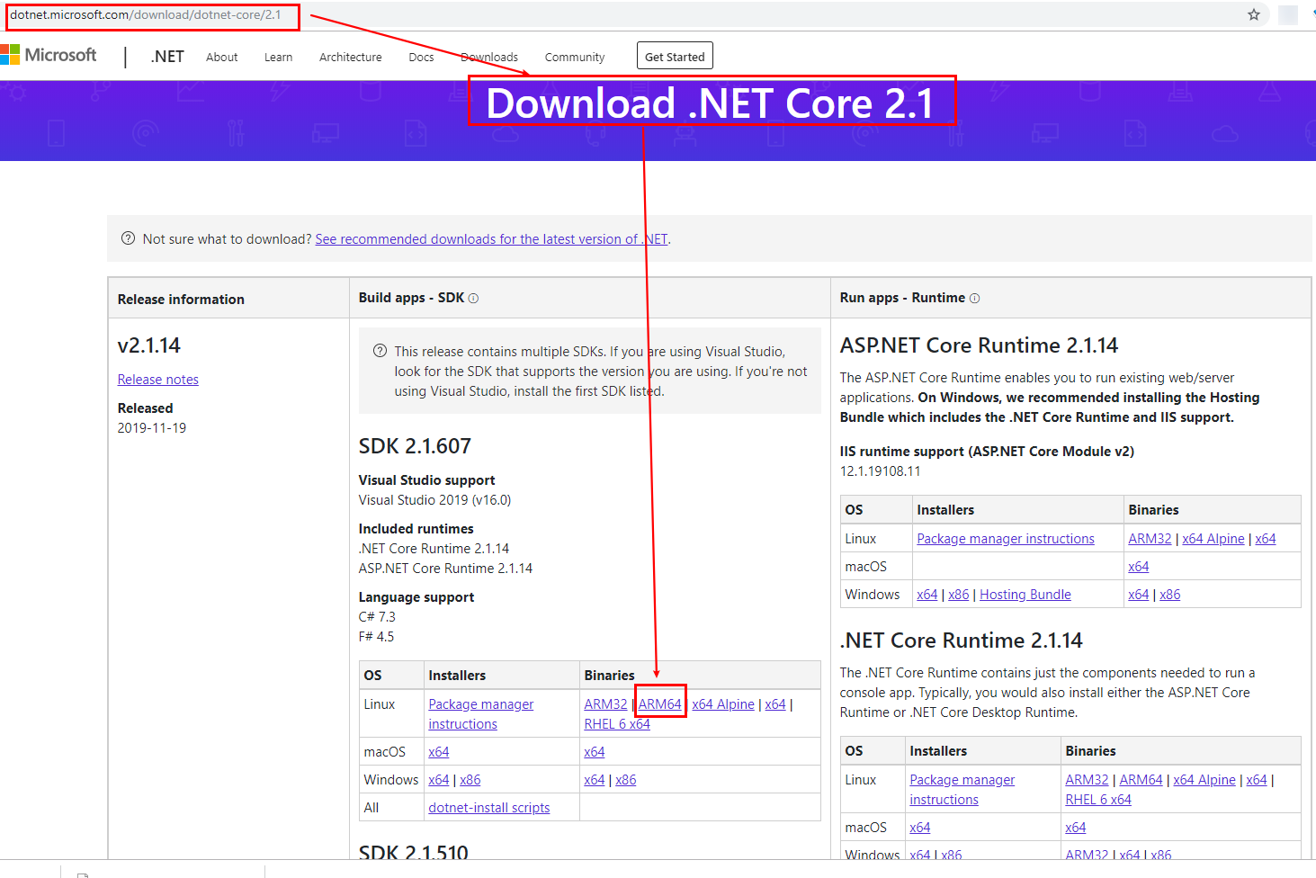Click the info icon beside Run apps - Runtime

[974, 298]
